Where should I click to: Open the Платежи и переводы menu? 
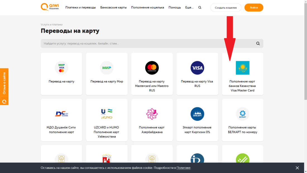tap(81, 8)
